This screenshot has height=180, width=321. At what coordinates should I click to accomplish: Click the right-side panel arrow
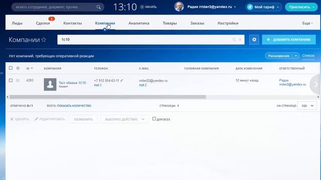(316, 84)
